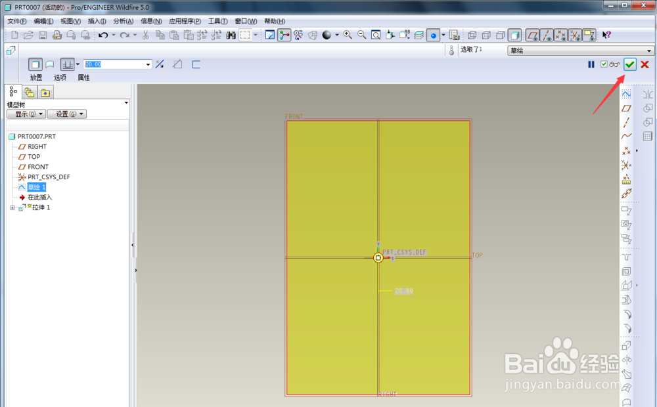Viewport: 657px width, 407px height.
Task: Click the repaint screen icon
Action: [270, 35]
